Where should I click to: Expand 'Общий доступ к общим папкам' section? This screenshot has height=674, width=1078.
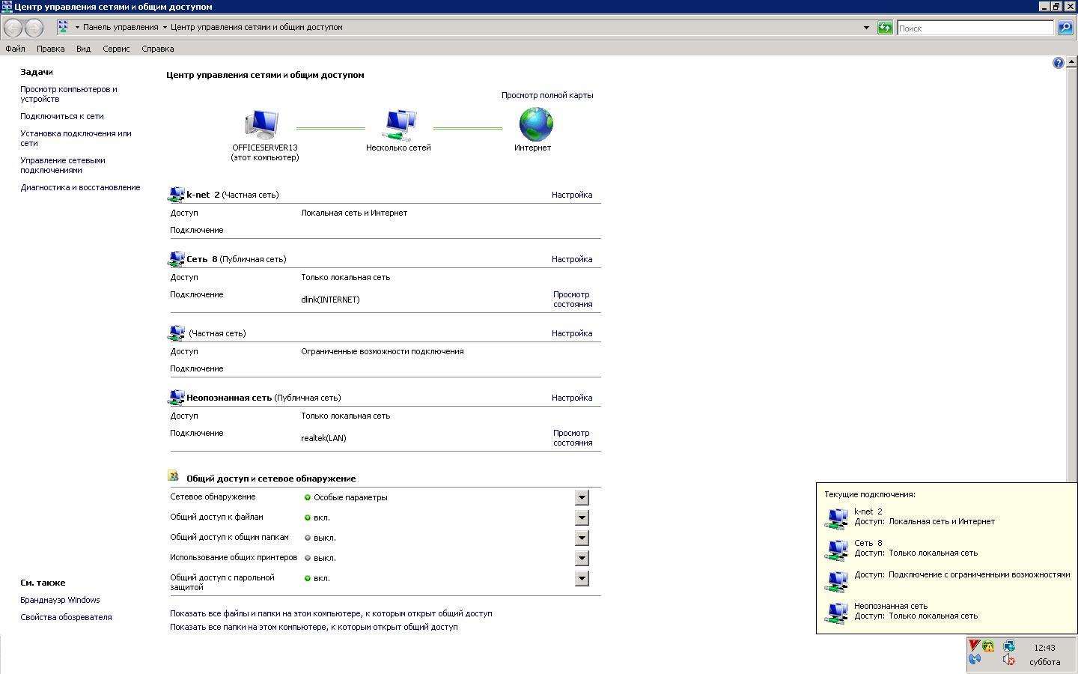pos(582,538)
